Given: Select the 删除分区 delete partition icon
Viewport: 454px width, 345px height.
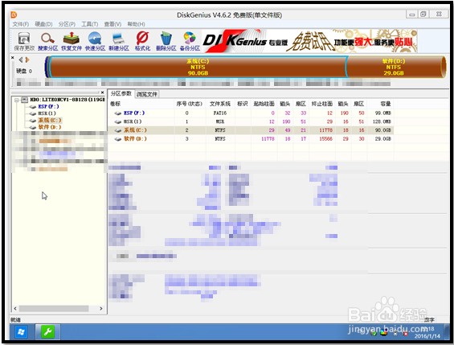Looking at the screenshot, I should coord(166,42).
